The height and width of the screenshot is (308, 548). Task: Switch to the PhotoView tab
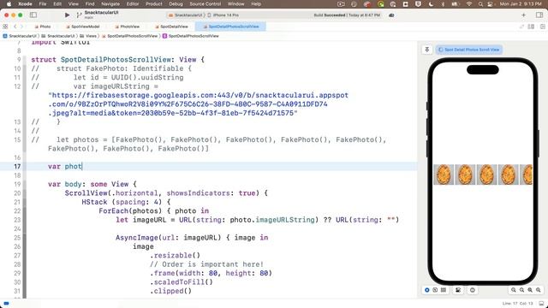[128, 27]
